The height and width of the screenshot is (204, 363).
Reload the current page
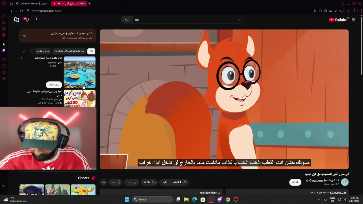(22, 11)
